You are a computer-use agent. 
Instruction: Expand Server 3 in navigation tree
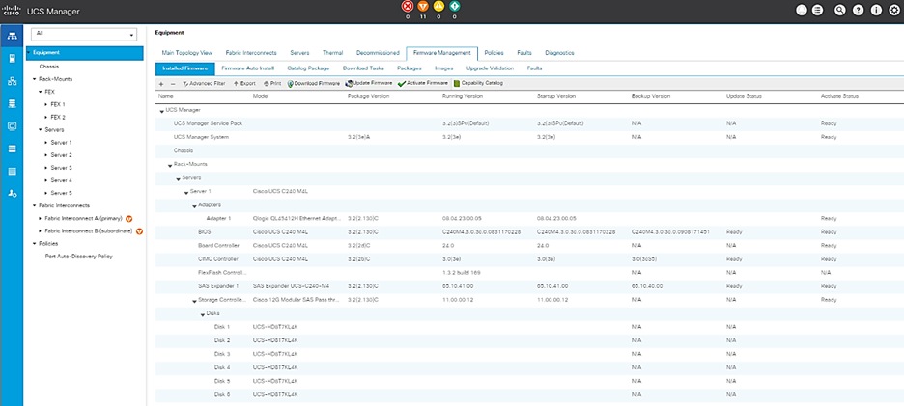46,168
